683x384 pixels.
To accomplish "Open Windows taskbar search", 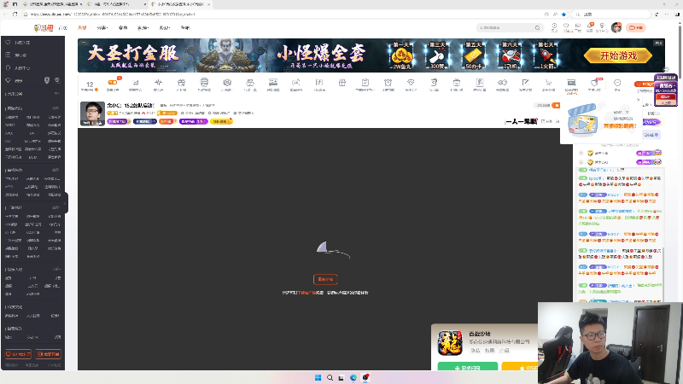I will [330, 377].
